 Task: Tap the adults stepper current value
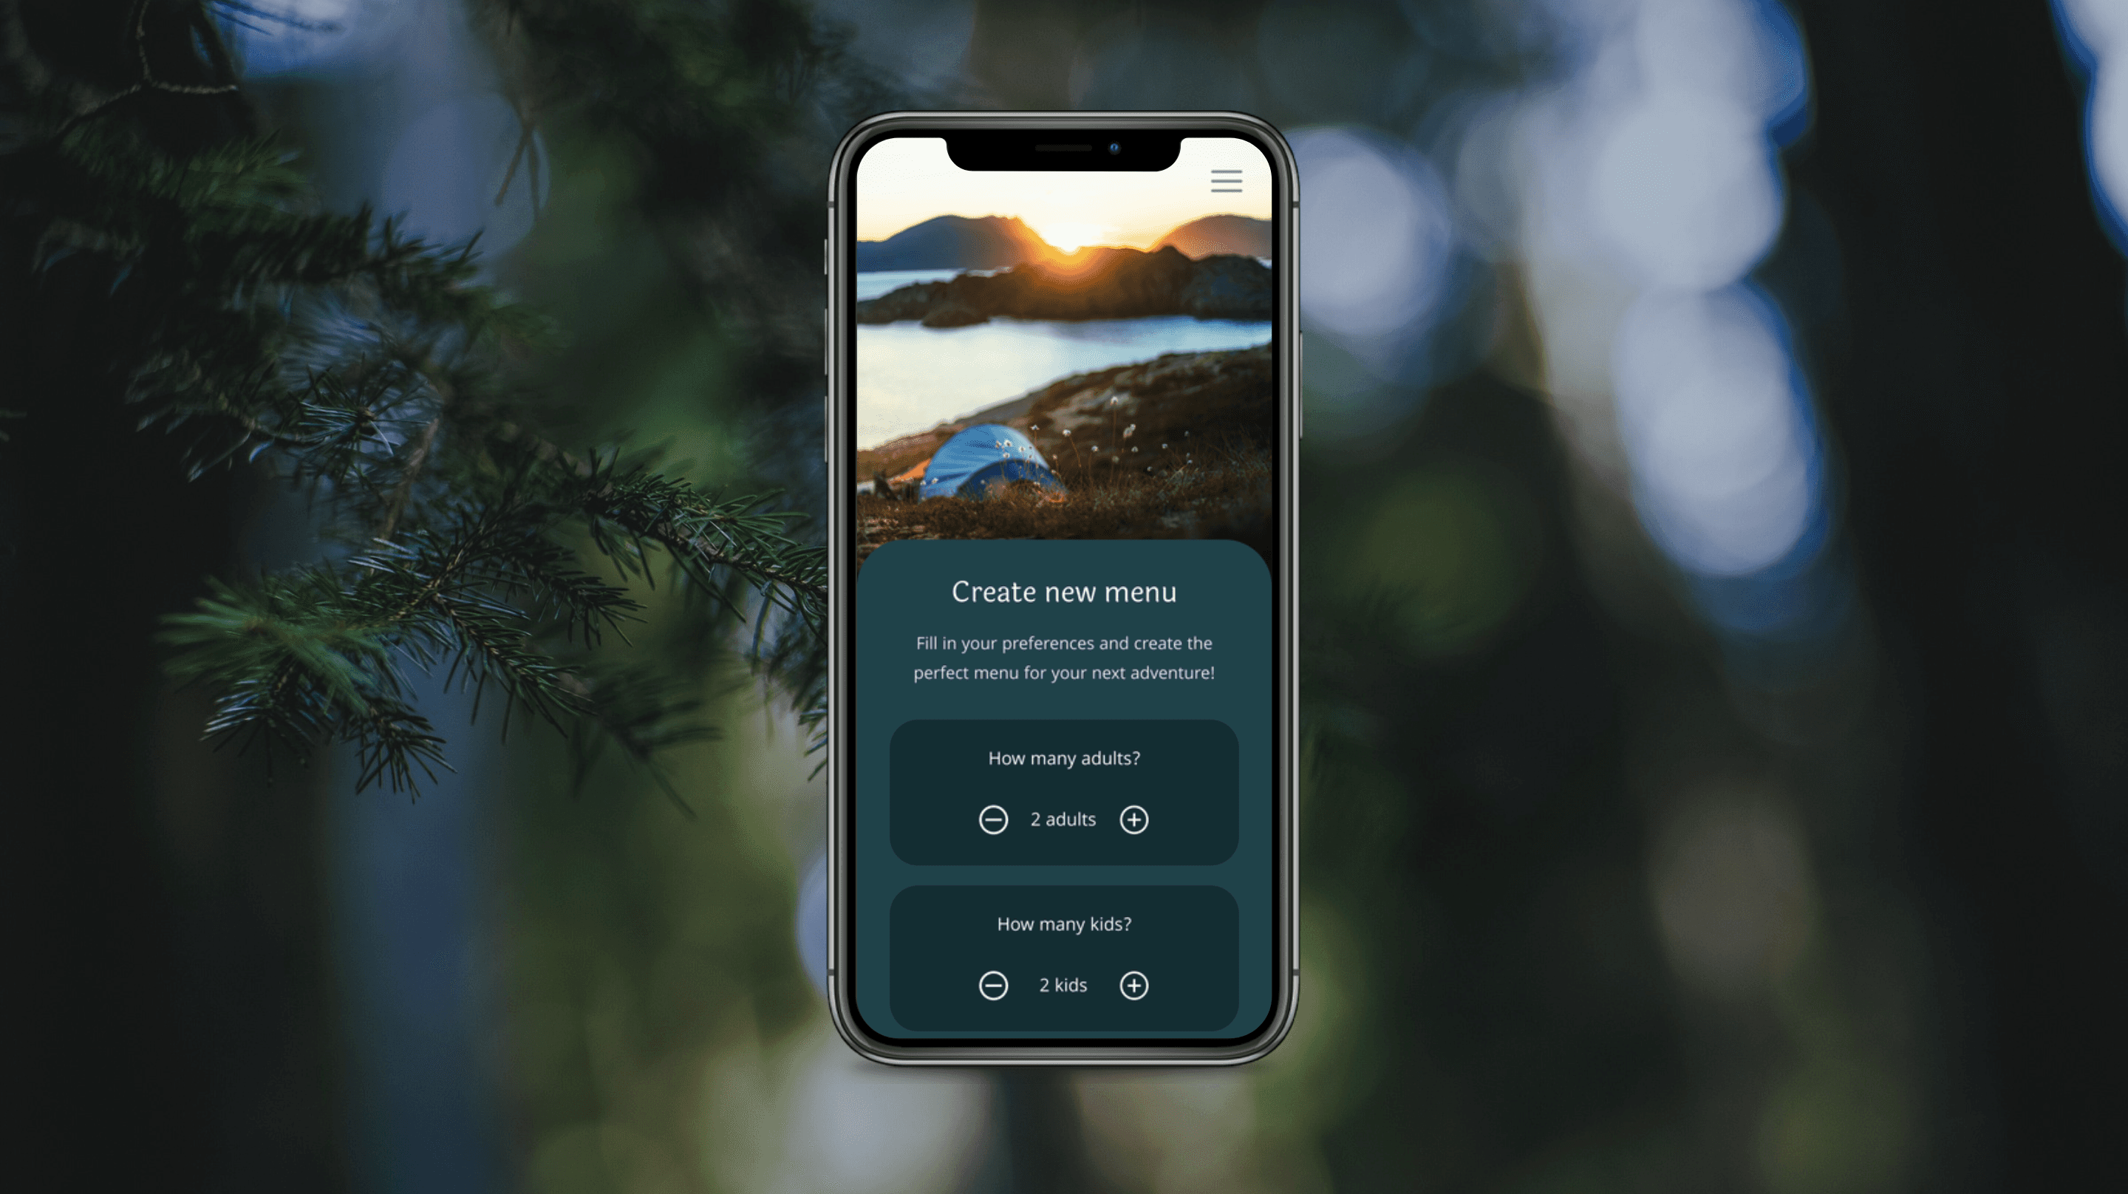[x=1063, y=819]
